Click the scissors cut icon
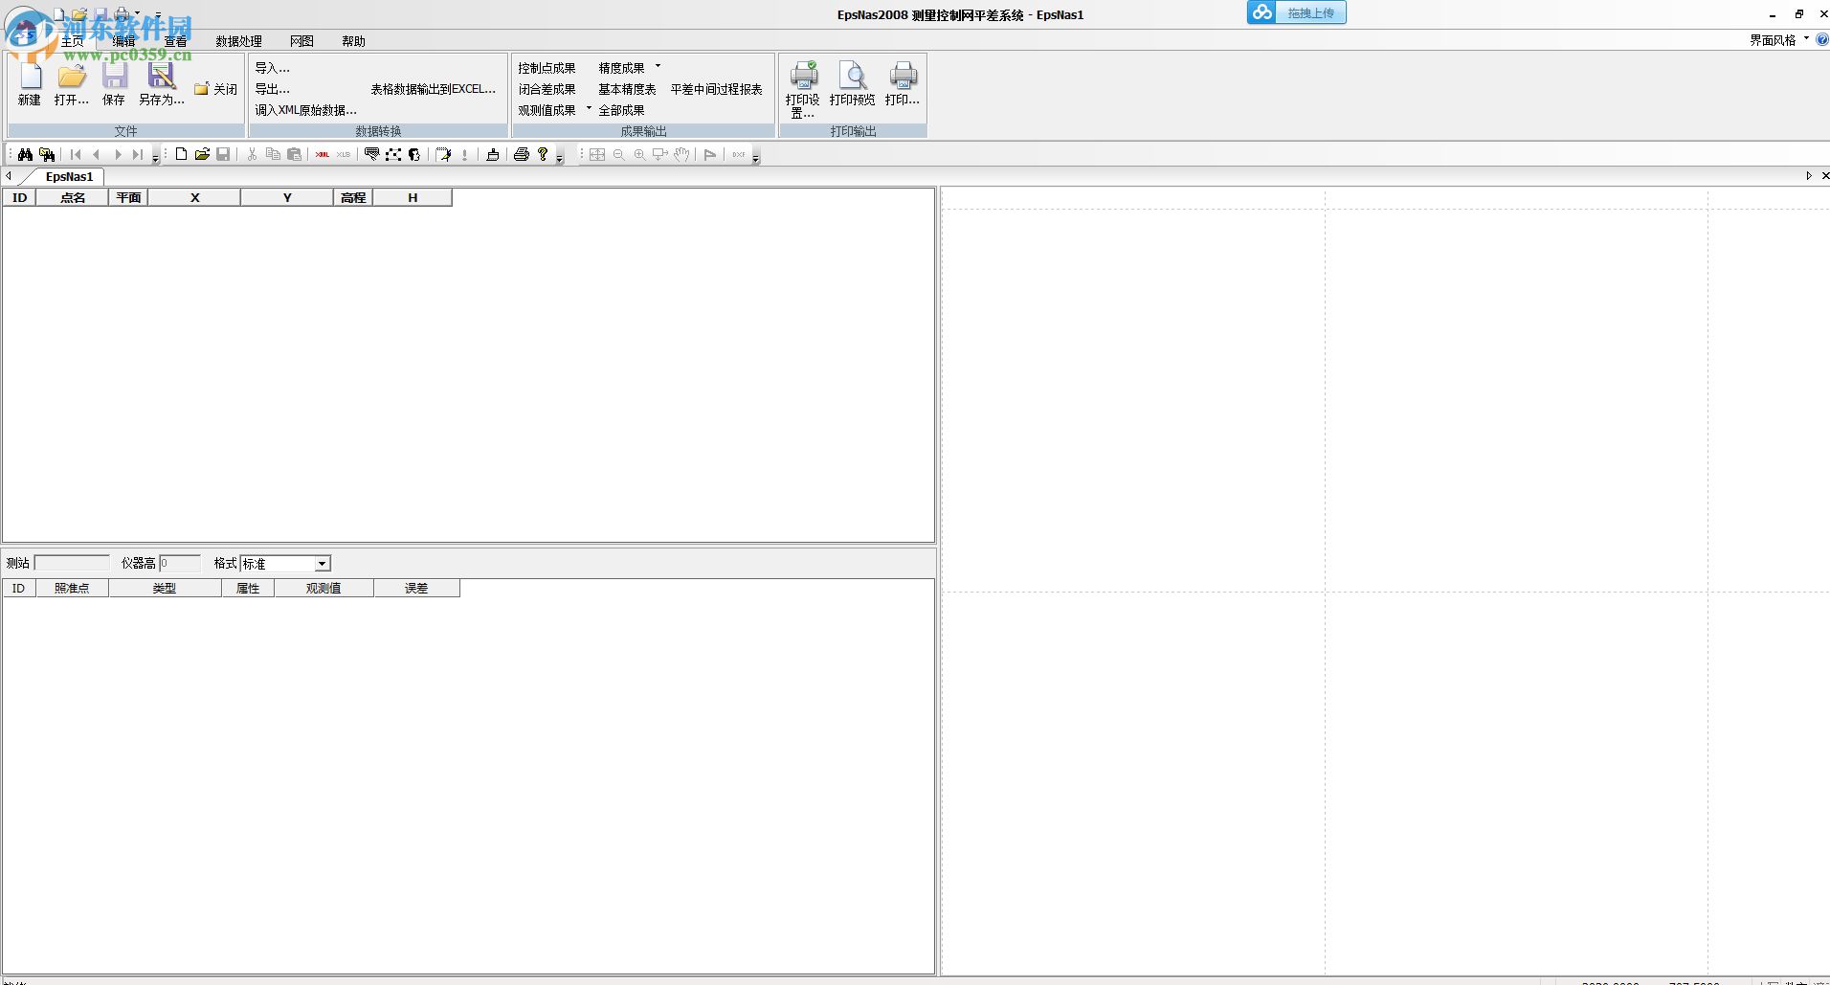The image size is (1830, 985). coord(252,154)
